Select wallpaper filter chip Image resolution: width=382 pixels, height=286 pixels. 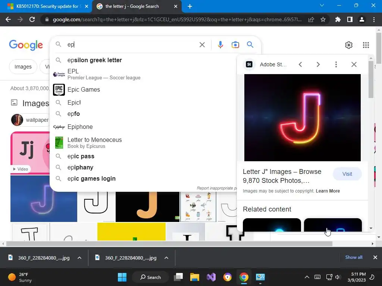pyautogui.click(x=31, y=120)
